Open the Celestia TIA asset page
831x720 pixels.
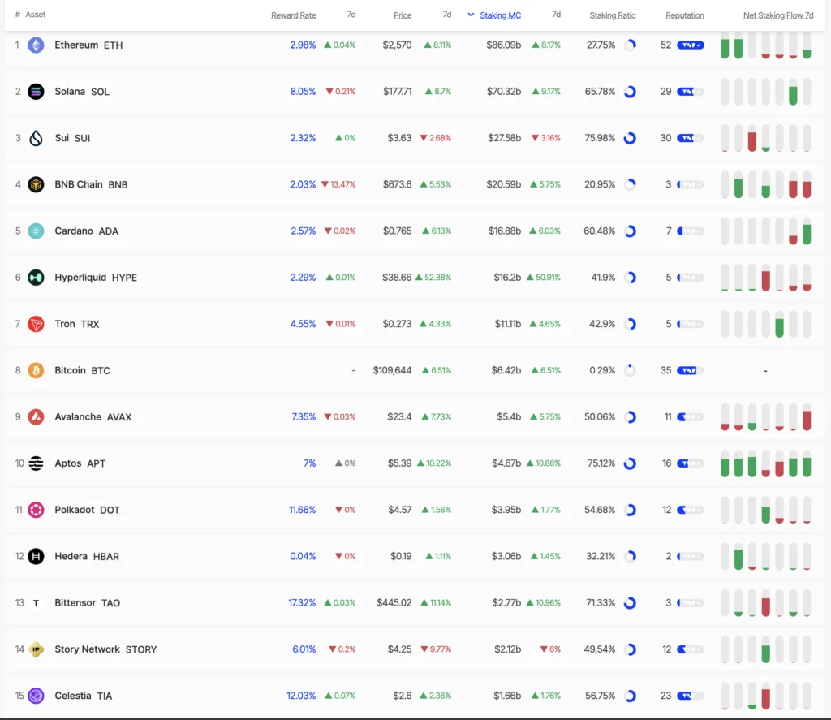click(84, 696)
